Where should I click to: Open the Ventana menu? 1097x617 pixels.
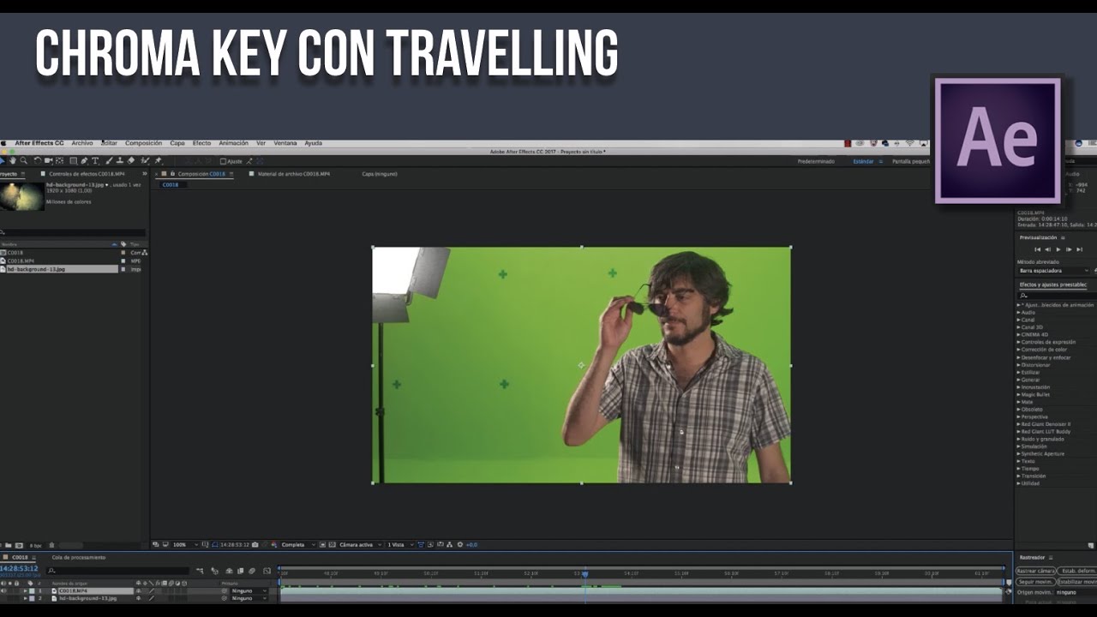coord(285,143)
